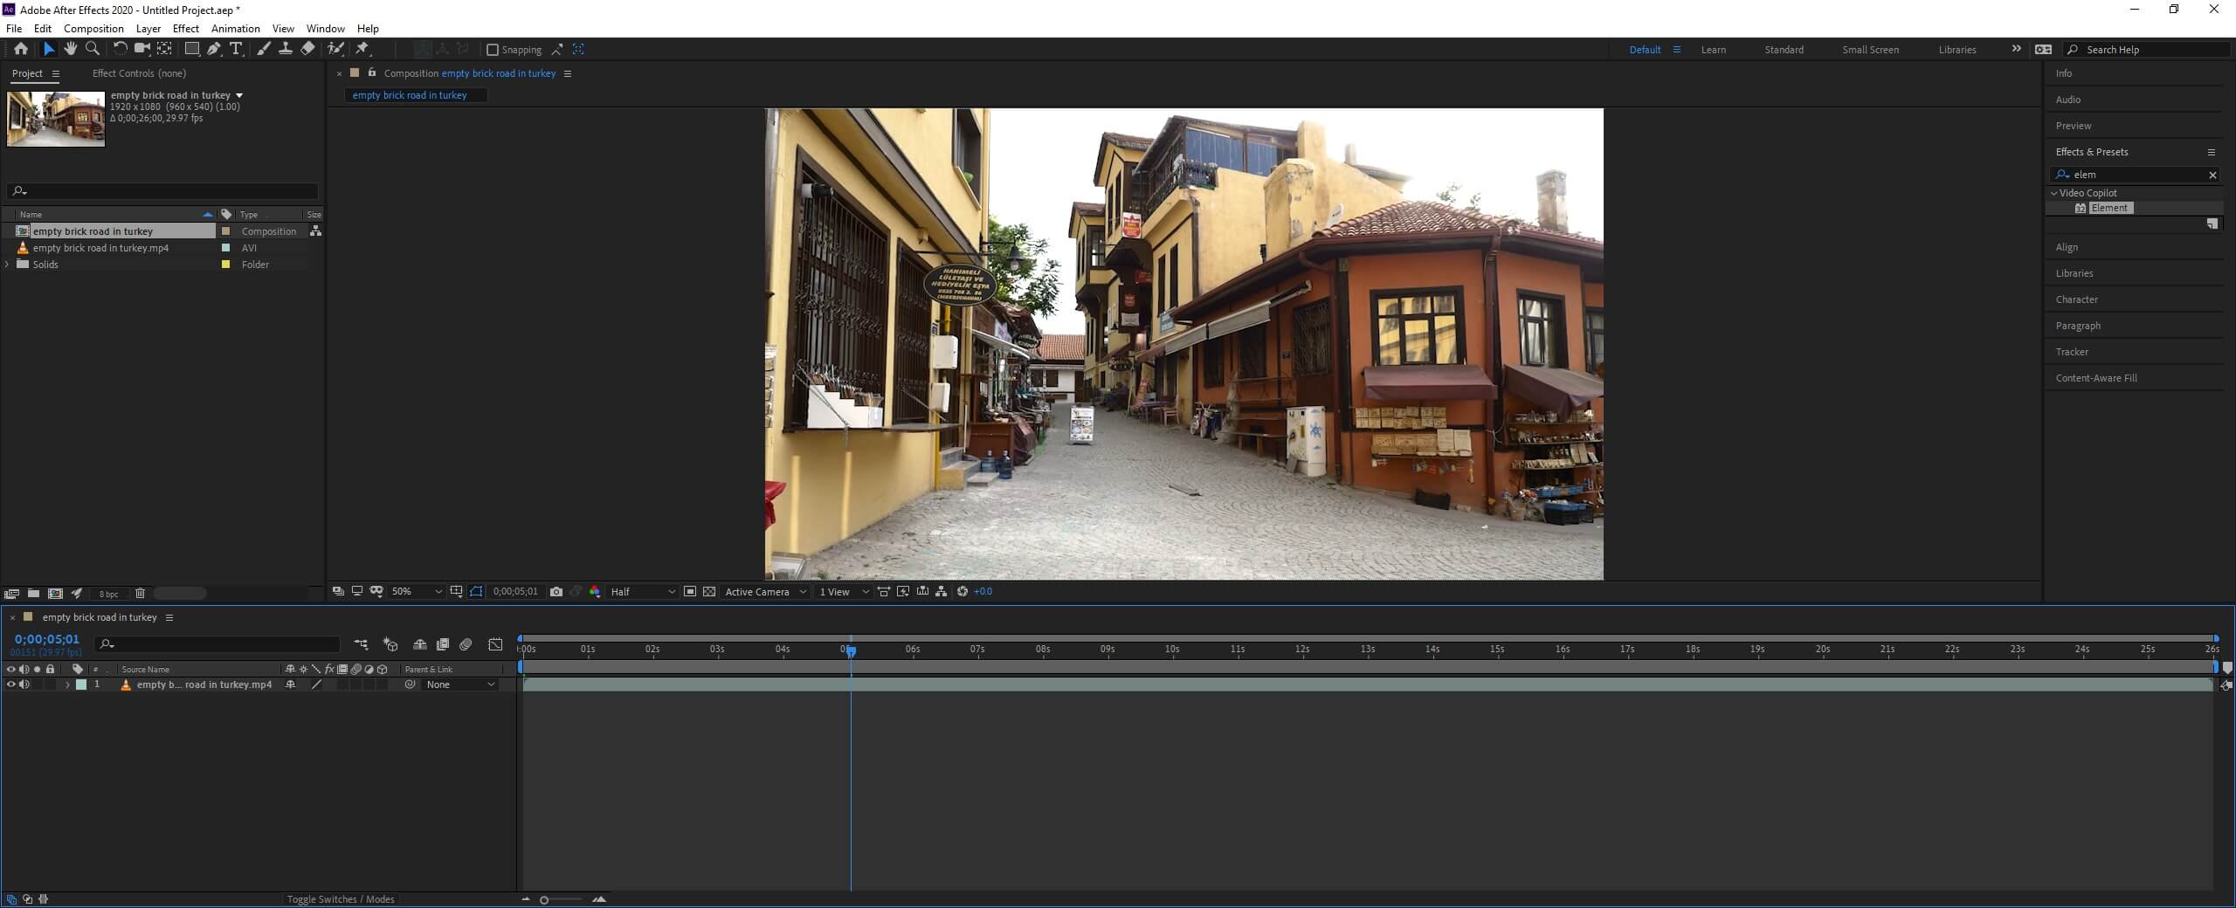Viewport: 2236px width, 908px height.
Task: Open the Composition menu
Action: [93, 28]
